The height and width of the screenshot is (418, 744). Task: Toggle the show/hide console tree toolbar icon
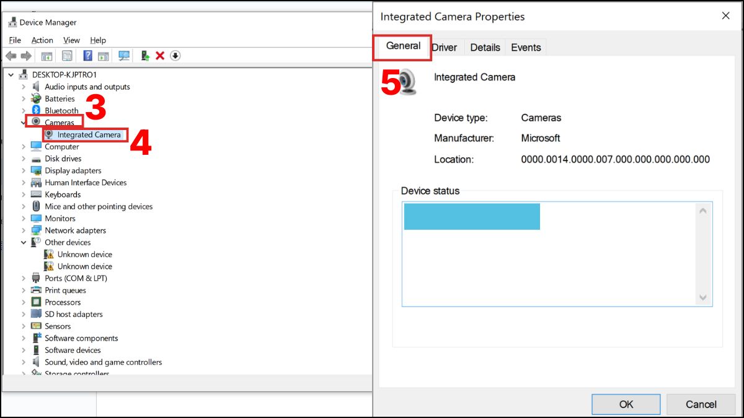click(x=46, y=56)
